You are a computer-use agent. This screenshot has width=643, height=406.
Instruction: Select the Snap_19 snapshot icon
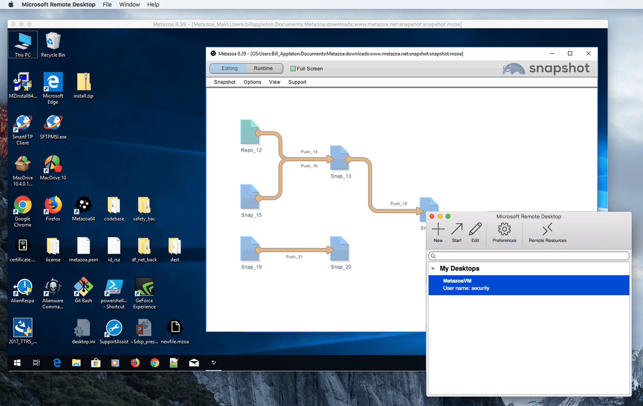coord(250,248)
